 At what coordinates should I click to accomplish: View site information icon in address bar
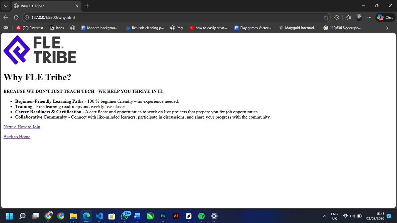pyautogui.click(x=27, y=18)
